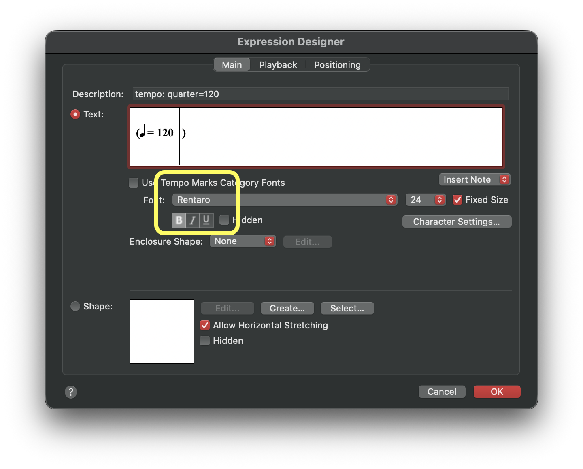Open the help question mark button

pos(71,392)
